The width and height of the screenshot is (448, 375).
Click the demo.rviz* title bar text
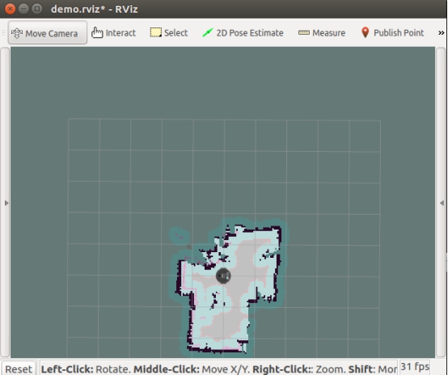[x=95, y=9]
